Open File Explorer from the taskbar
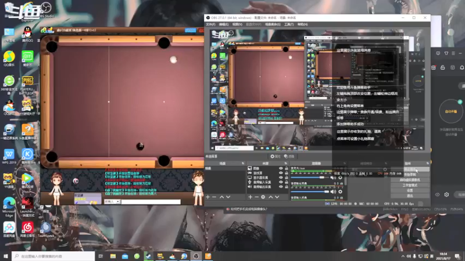This screenshot has height=261, width=465. pos(113,256)
